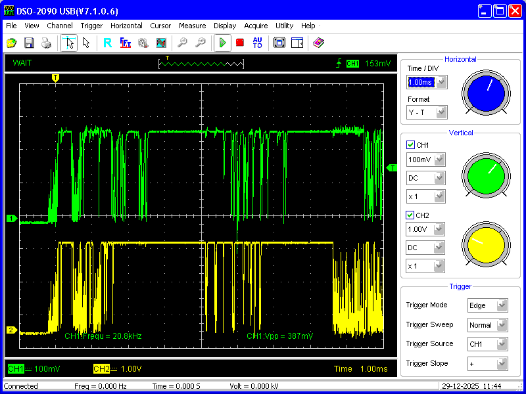
Task: Click the Save floppy disk icon
Action: coord(29,43)
